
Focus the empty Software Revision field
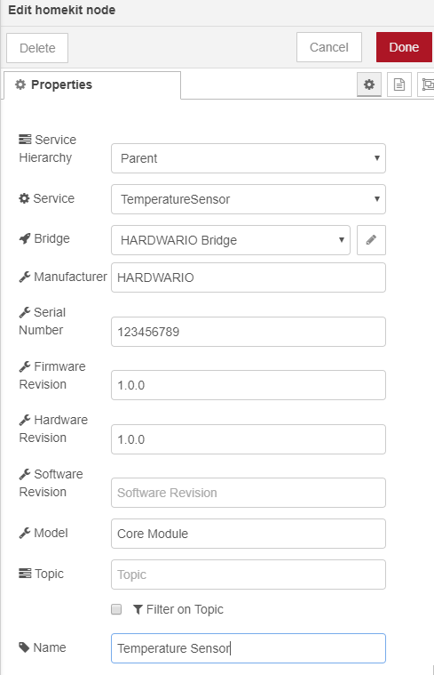pos(249,493)
